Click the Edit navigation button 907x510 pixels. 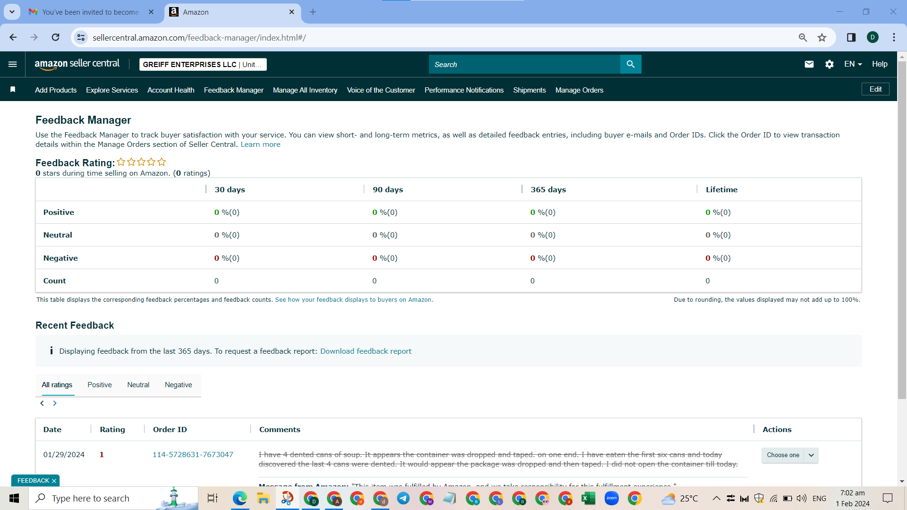875,89
